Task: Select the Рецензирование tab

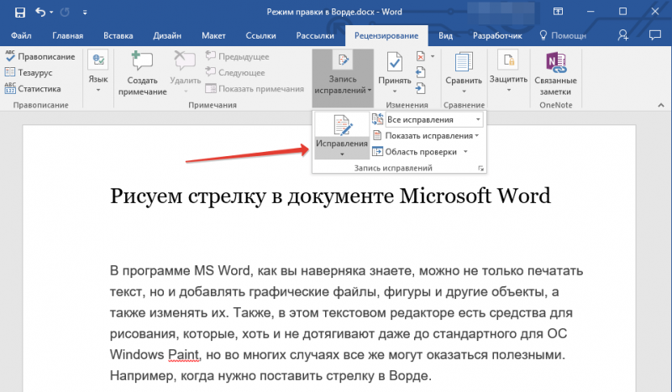Action: coord(386,35)
